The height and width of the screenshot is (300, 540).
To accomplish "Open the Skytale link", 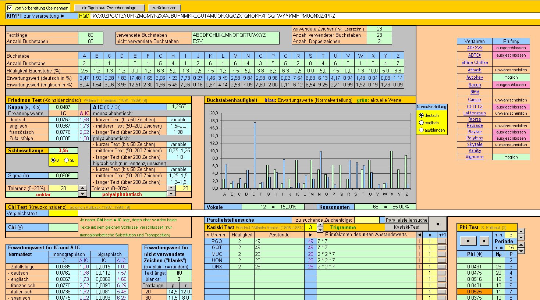I will [475, 144].
